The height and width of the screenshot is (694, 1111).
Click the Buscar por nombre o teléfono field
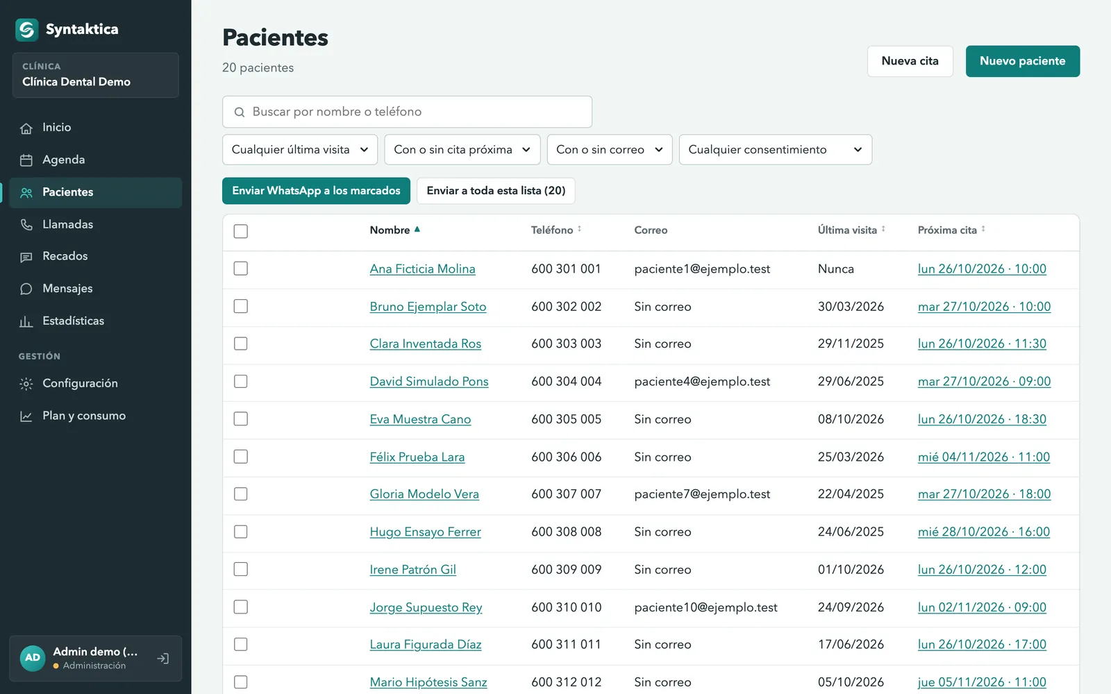(x=407, y=112)
